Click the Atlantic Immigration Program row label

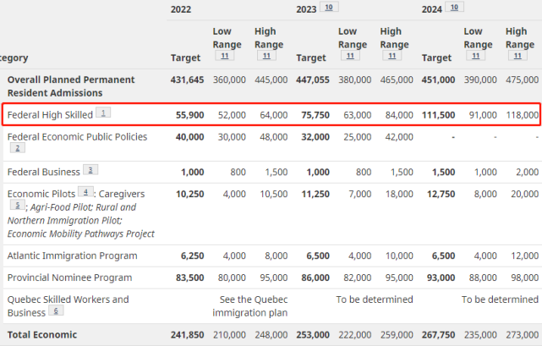[x=72, y=255]
